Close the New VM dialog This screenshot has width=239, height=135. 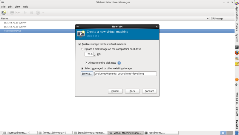[157, 27]
